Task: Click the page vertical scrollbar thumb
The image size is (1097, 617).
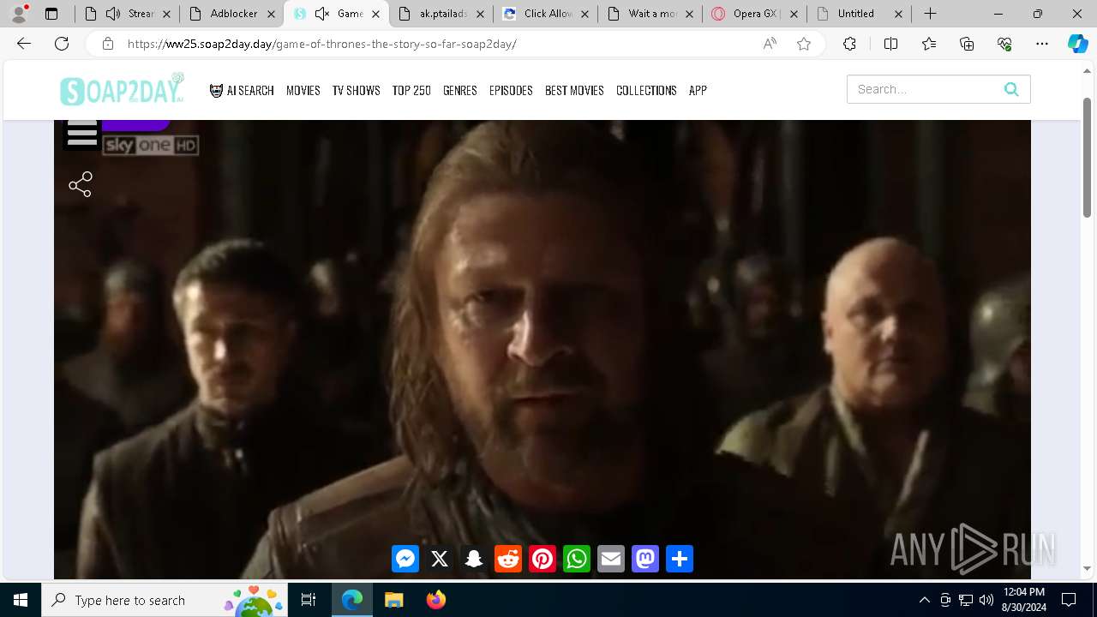Action: point(1088,157)
